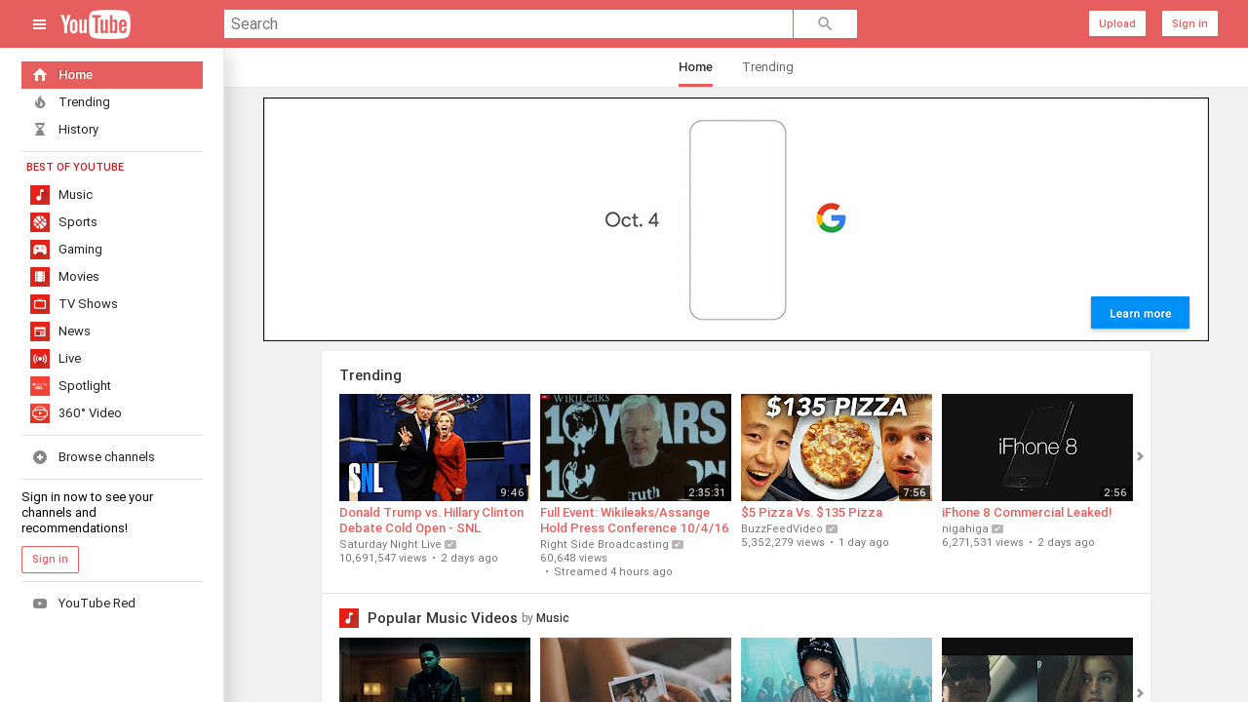1248x702 pixels.
Task: Select History in the sidebar
Action: click(112, 130)
